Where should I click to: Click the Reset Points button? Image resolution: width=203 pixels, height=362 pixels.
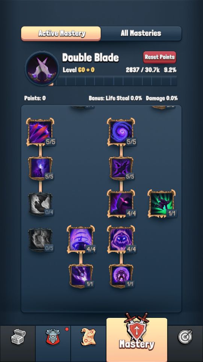coord(160,57)
